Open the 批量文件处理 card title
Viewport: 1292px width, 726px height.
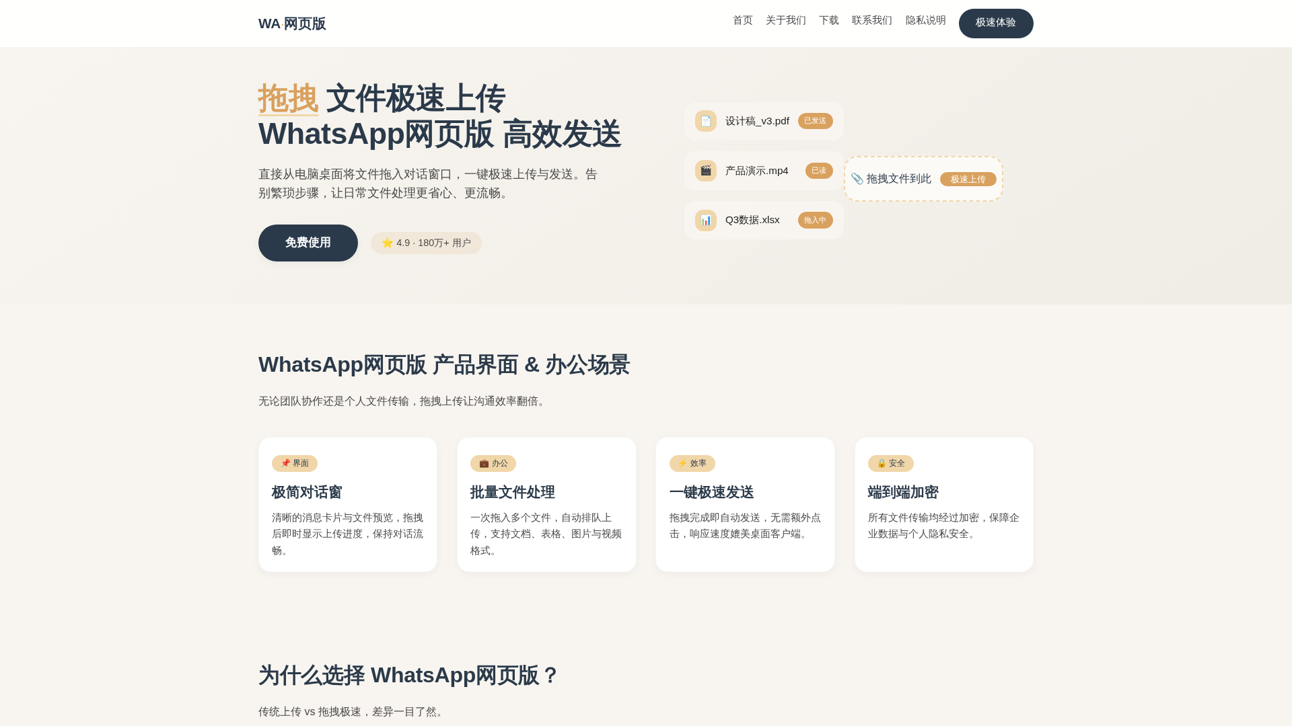point(512,492)
